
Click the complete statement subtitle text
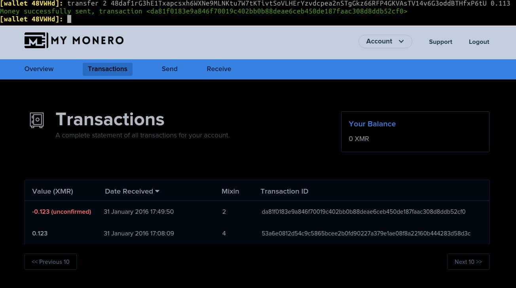(x=142, y=135)
